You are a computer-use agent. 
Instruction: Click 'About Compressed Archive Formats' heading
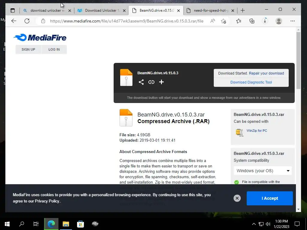[x=153, y=152]
